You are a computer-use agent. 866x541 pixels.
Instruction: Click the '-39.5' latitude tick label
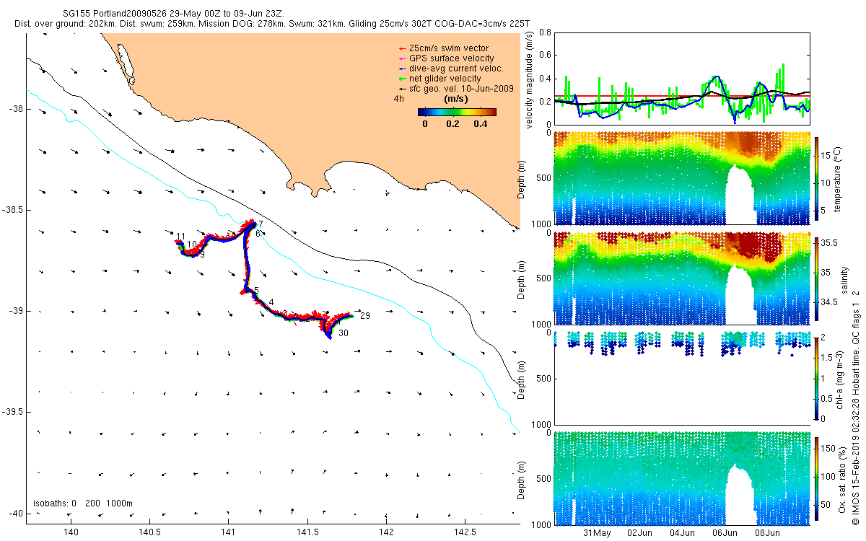point(13,412)
